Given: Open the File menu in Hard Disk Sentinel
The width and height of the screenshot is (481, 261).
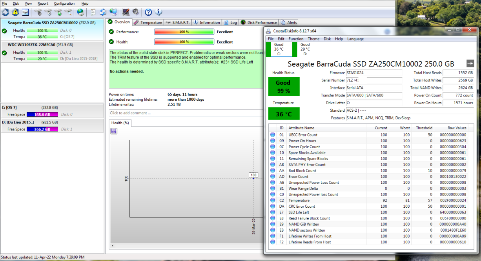Looking at the screenshot, I should point(4,3).
